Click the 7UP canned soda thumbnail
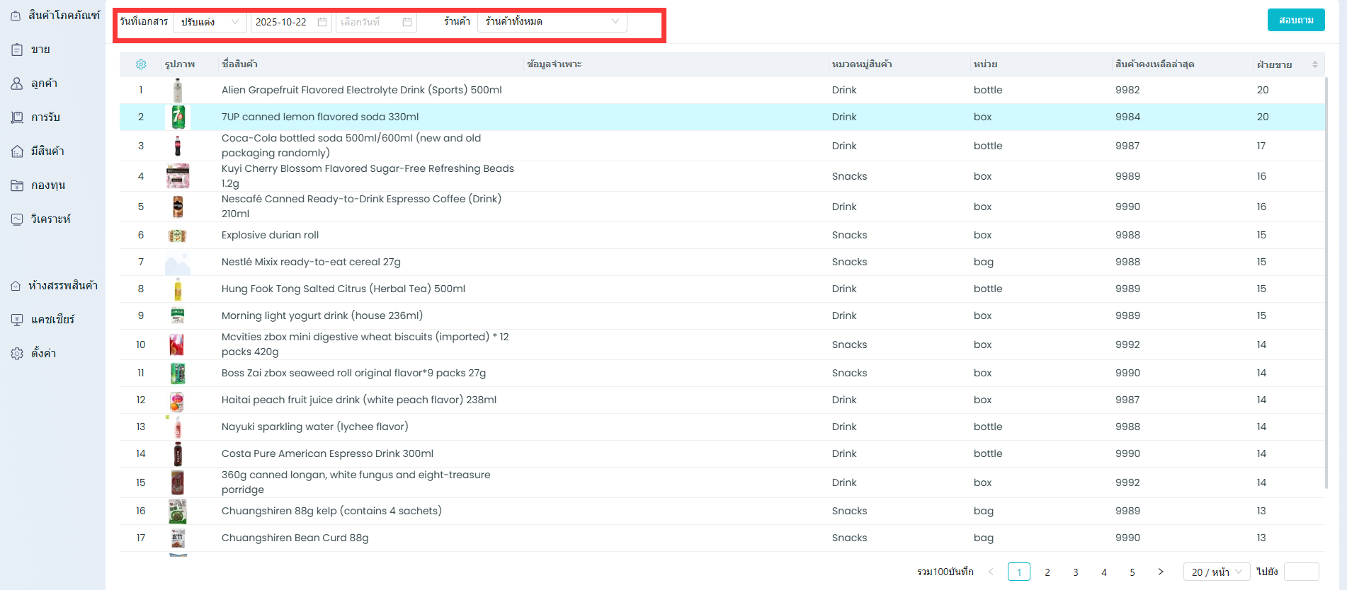1347x590 pixels. coord(178,117)
